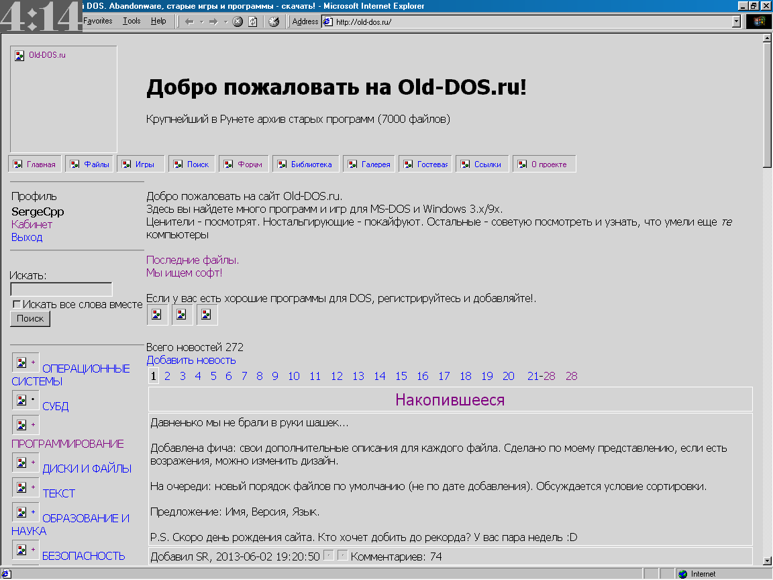Click the Refresh page toolbar icon
Screen dimensions: 773x580
(252, 21)
